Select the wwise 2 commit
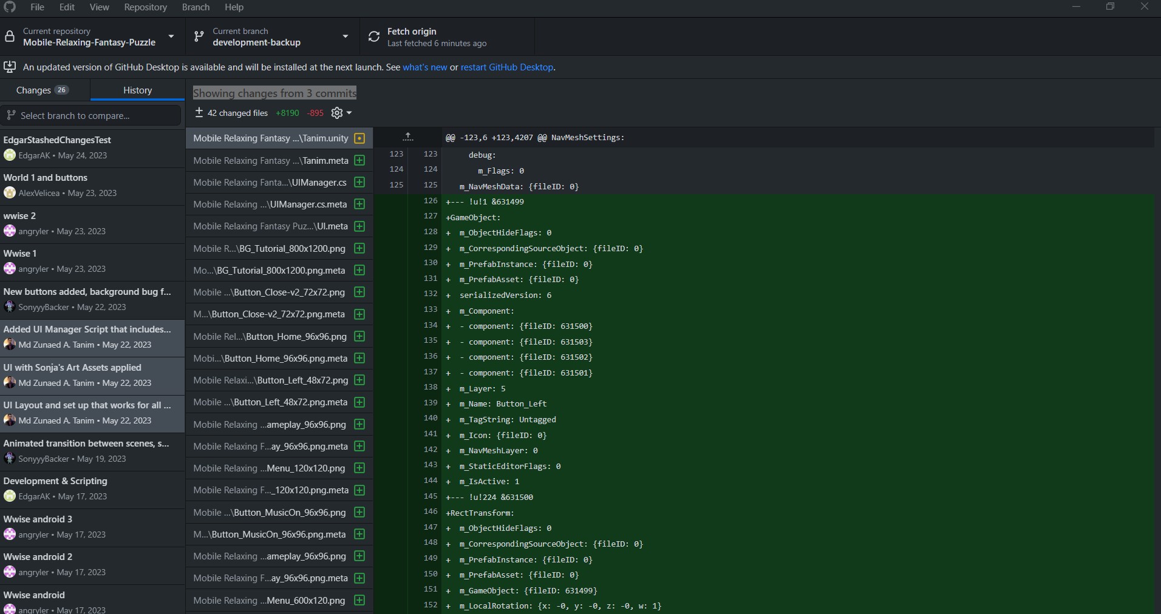This screenshot has width=1161, height=614. (92, 223)
